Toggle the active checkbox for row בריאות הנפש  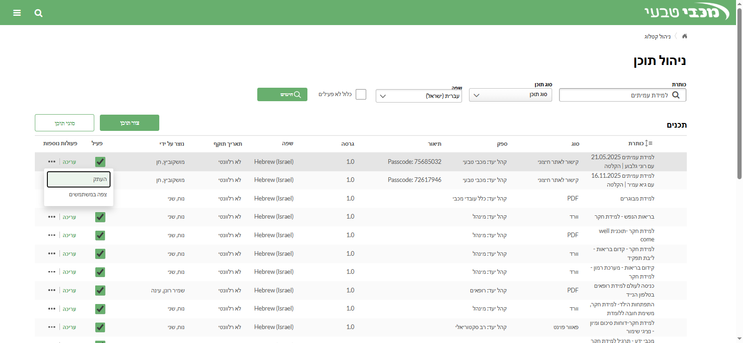[x=100, y=217]
